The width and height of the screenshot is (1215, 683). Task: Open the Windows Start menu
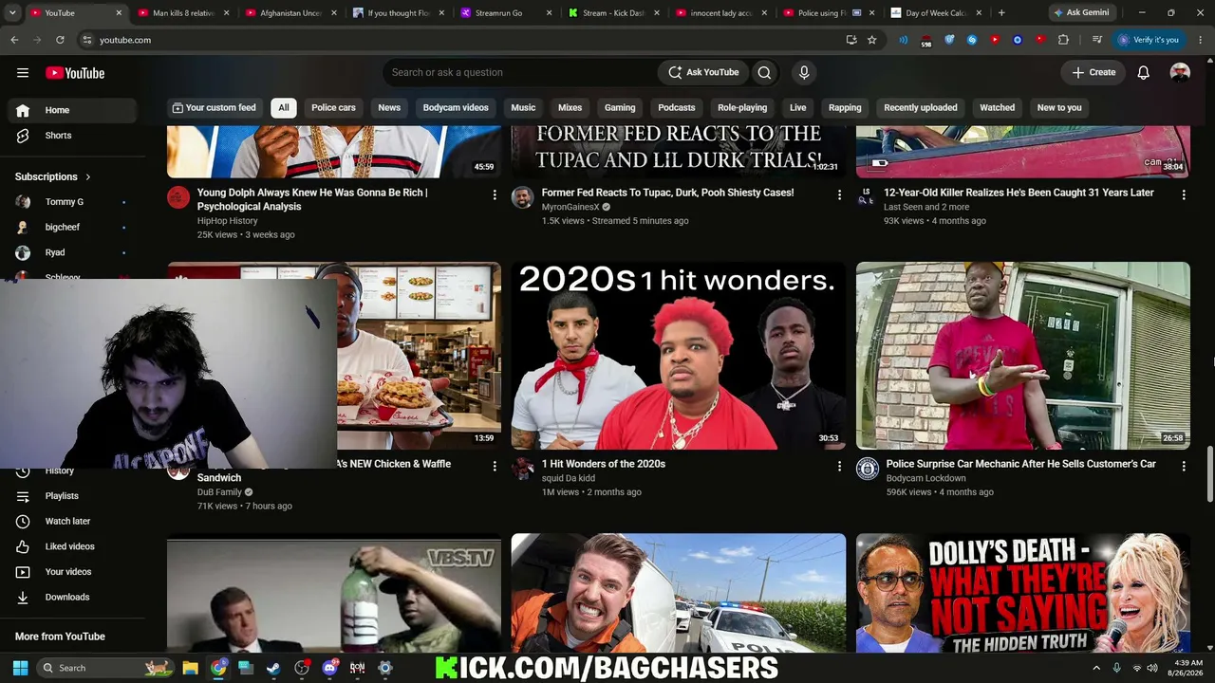pos(20,668)
